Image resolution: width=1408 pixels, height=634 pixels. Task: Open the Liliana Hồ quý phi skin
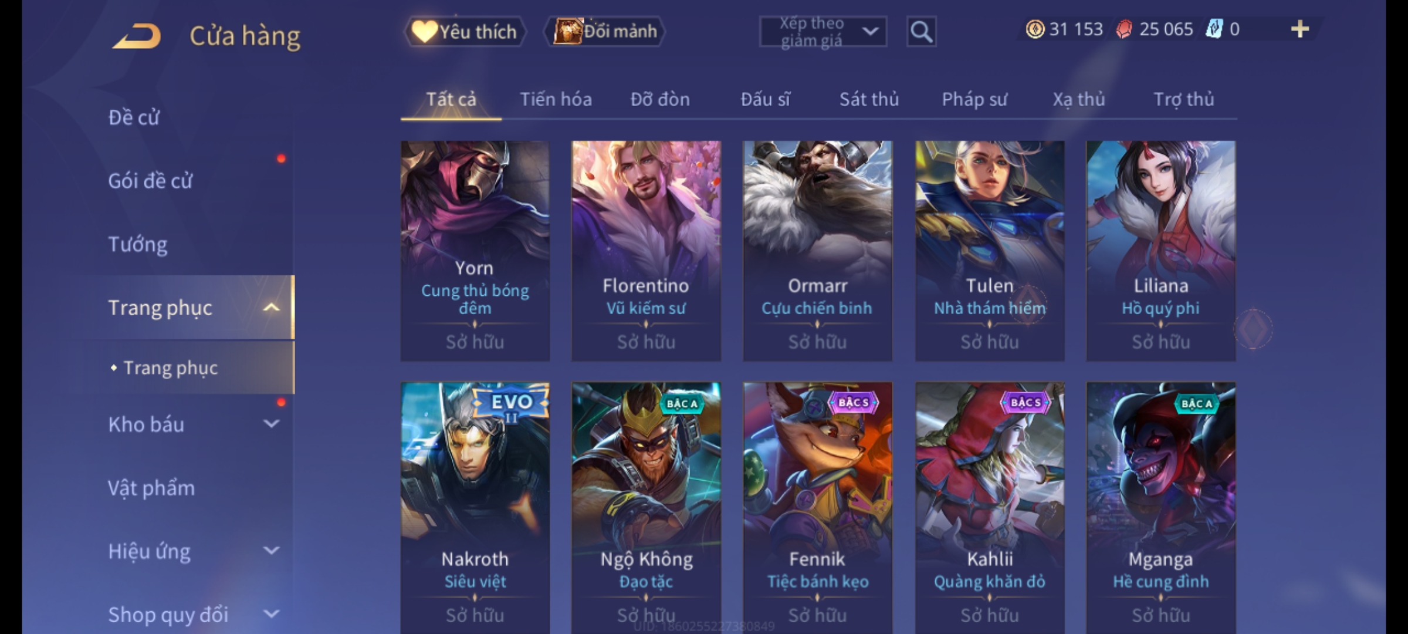click(1160, 251)
